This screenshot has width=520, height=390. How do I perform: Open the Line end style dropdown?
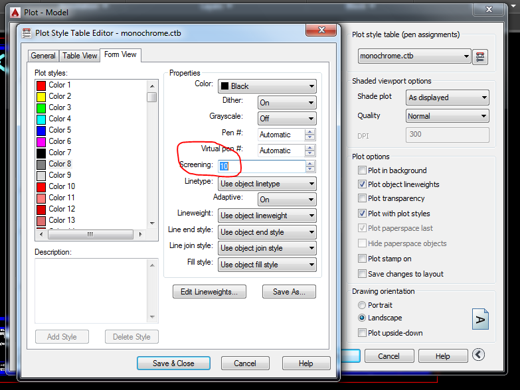point(267,232)
